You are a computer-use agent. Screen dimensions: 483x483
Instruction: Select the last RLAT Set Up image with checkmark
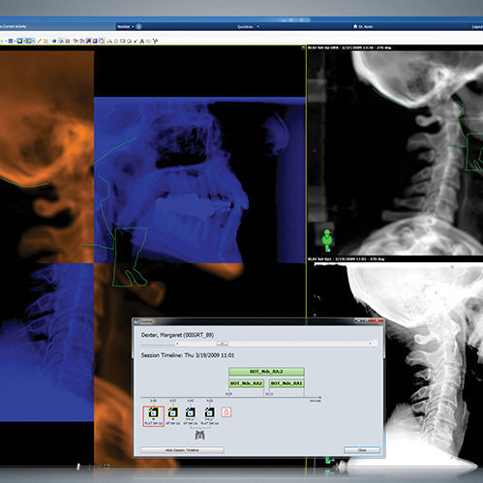pyautogui.click(x=209, y=412)
